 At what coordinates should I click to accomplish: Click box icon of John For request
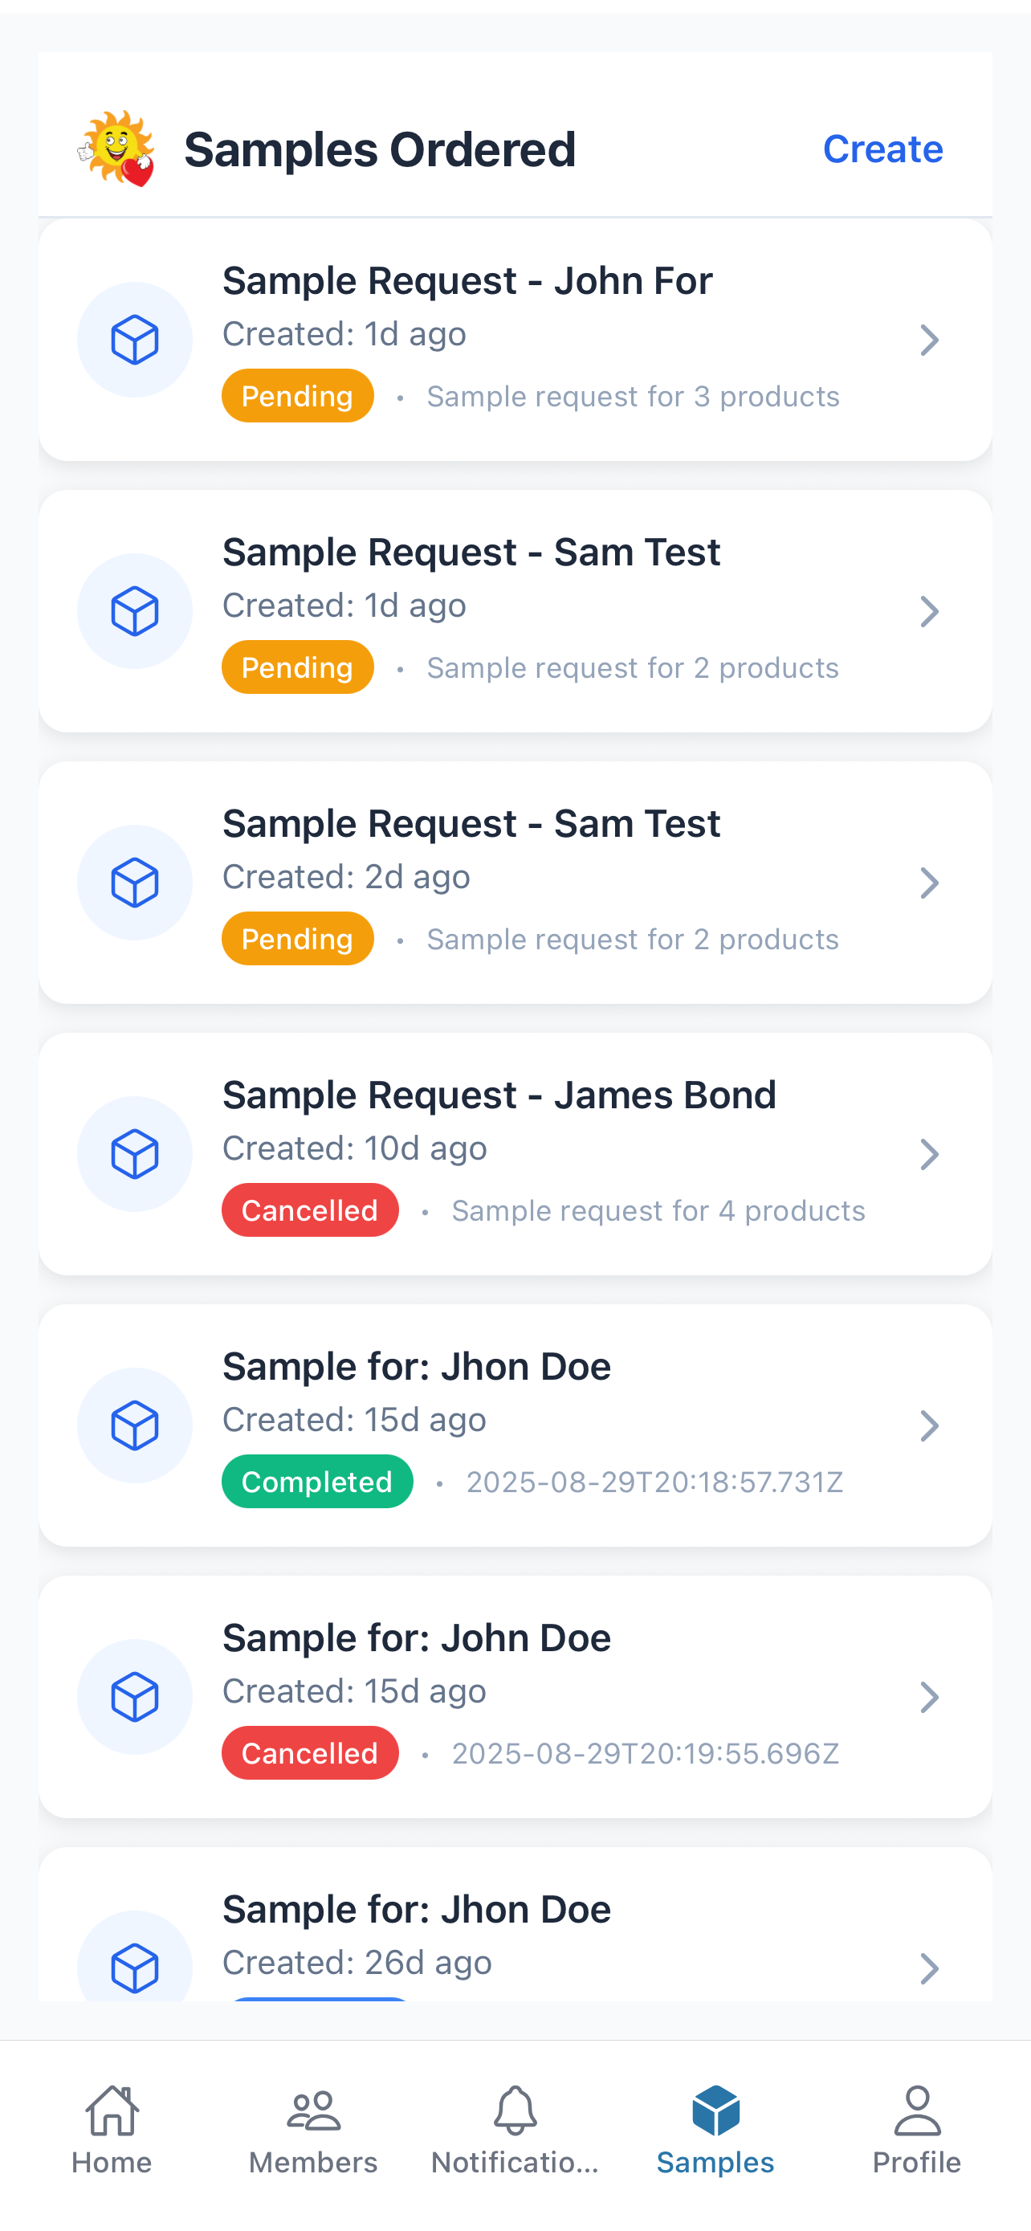point(135,340)
